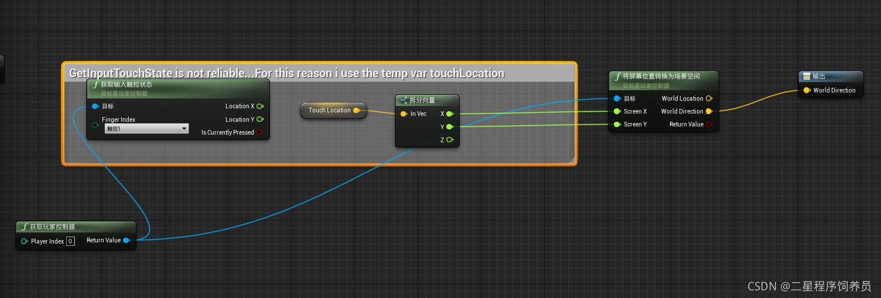The height and width of the screenshot is (298, 881).
Task: Click the Is Currently Pressed output pin
Action: [260, 132]
